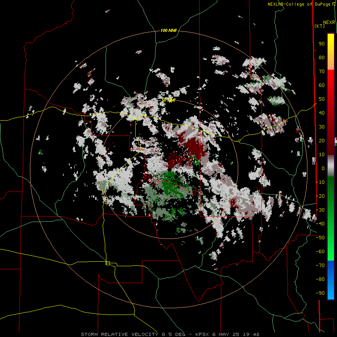
Task: Click the -90 value on the velocity scale
Action: [320, 293]
